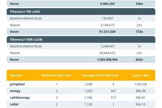
Task: Click the Wasmi label under Fibonacci-10k
Action: click(15, 25)
